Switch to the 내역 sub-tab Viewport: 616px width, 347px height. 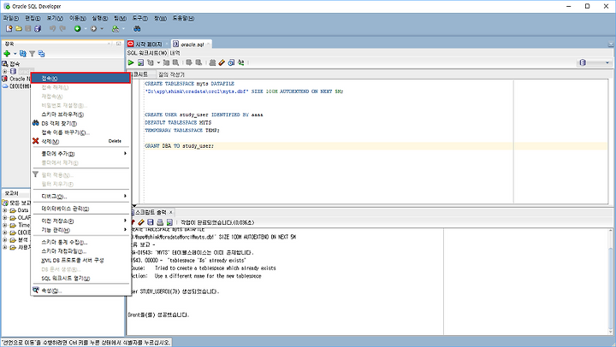point(175,53)
